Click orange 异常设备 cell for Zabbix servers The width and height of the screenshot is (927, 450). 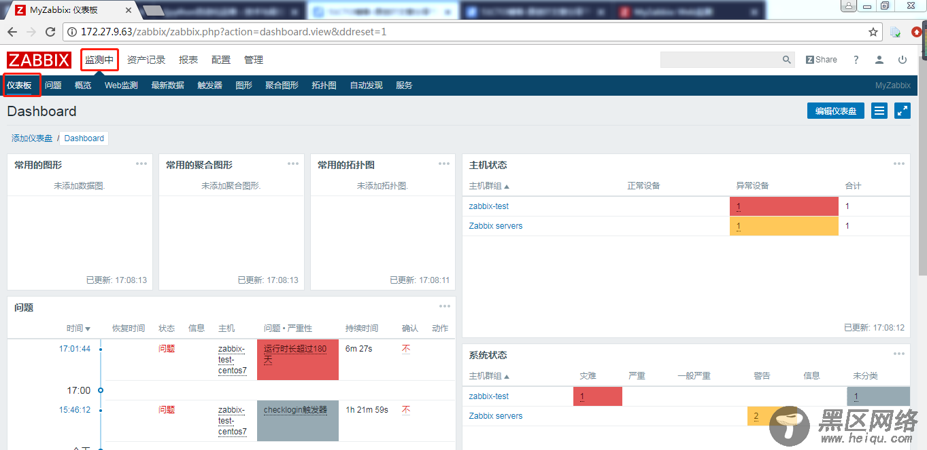tap(783, 226)
